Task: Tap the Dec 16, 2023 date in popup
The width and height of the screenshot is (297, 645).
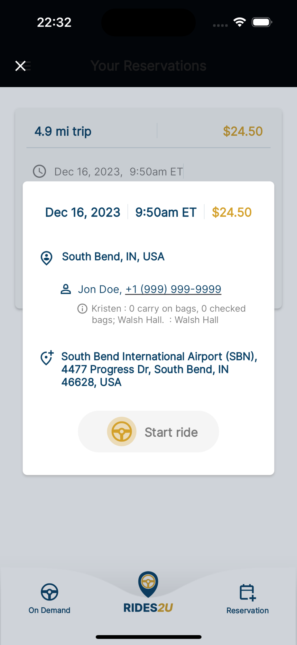Action: pyautogui.click(x=83, y=212)
